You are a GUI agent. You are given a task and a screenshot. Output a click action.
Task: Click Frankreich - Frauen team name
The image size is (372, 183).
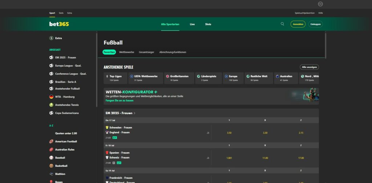coord(121,178)
